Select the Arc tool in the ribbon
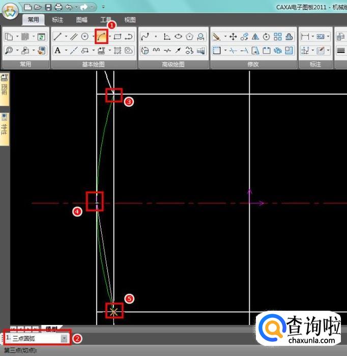 (x=101, y=37)
